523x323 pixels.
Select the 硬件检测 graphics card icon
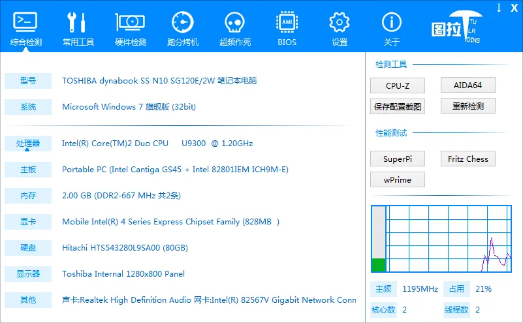(x=130, y=23)
